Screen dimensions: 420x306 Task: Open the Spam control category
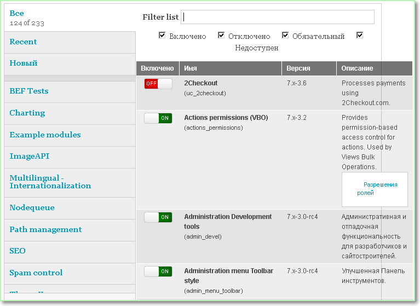[36, 273]
